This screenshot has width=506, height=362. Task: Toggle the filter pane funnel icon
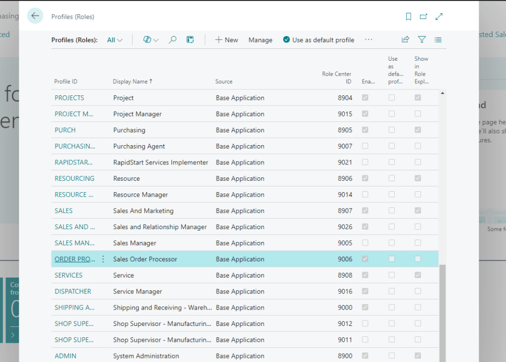tap(422, 40)
